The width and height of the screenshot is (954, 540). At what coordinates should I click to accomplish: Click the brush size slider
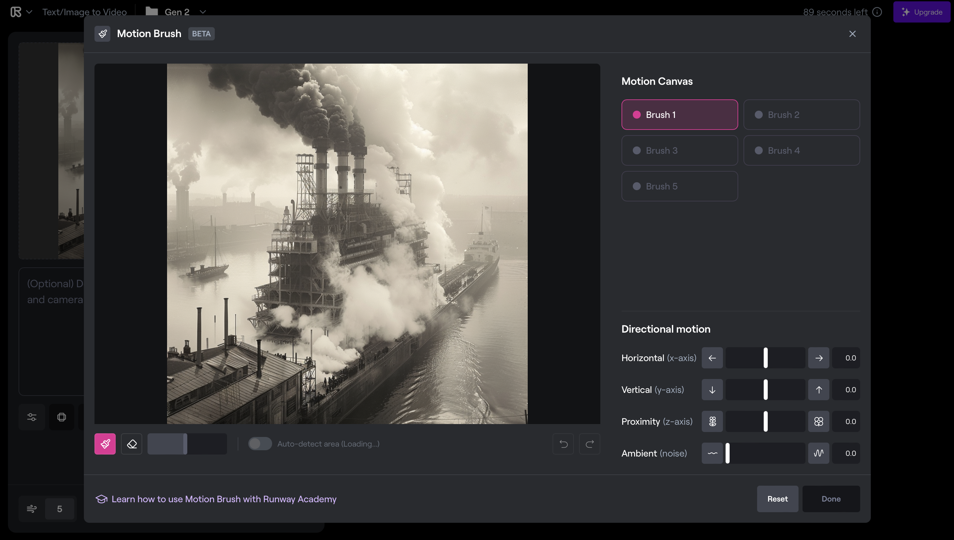coord(187,444)
